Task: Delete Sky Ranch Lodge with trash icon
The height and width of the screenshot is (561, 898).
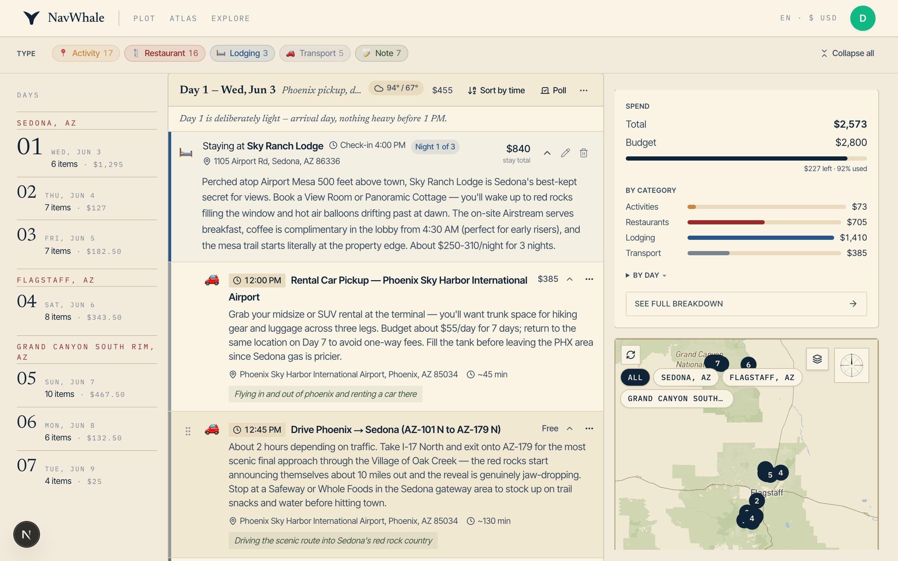Action: [x=583, y=153]
